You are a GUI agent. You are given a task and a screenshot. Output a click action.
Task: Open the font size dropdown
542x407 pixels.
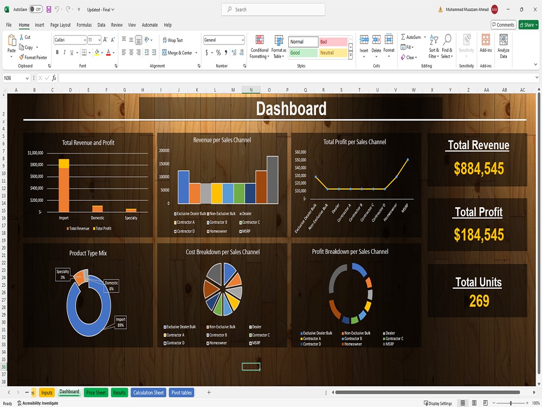99,40
